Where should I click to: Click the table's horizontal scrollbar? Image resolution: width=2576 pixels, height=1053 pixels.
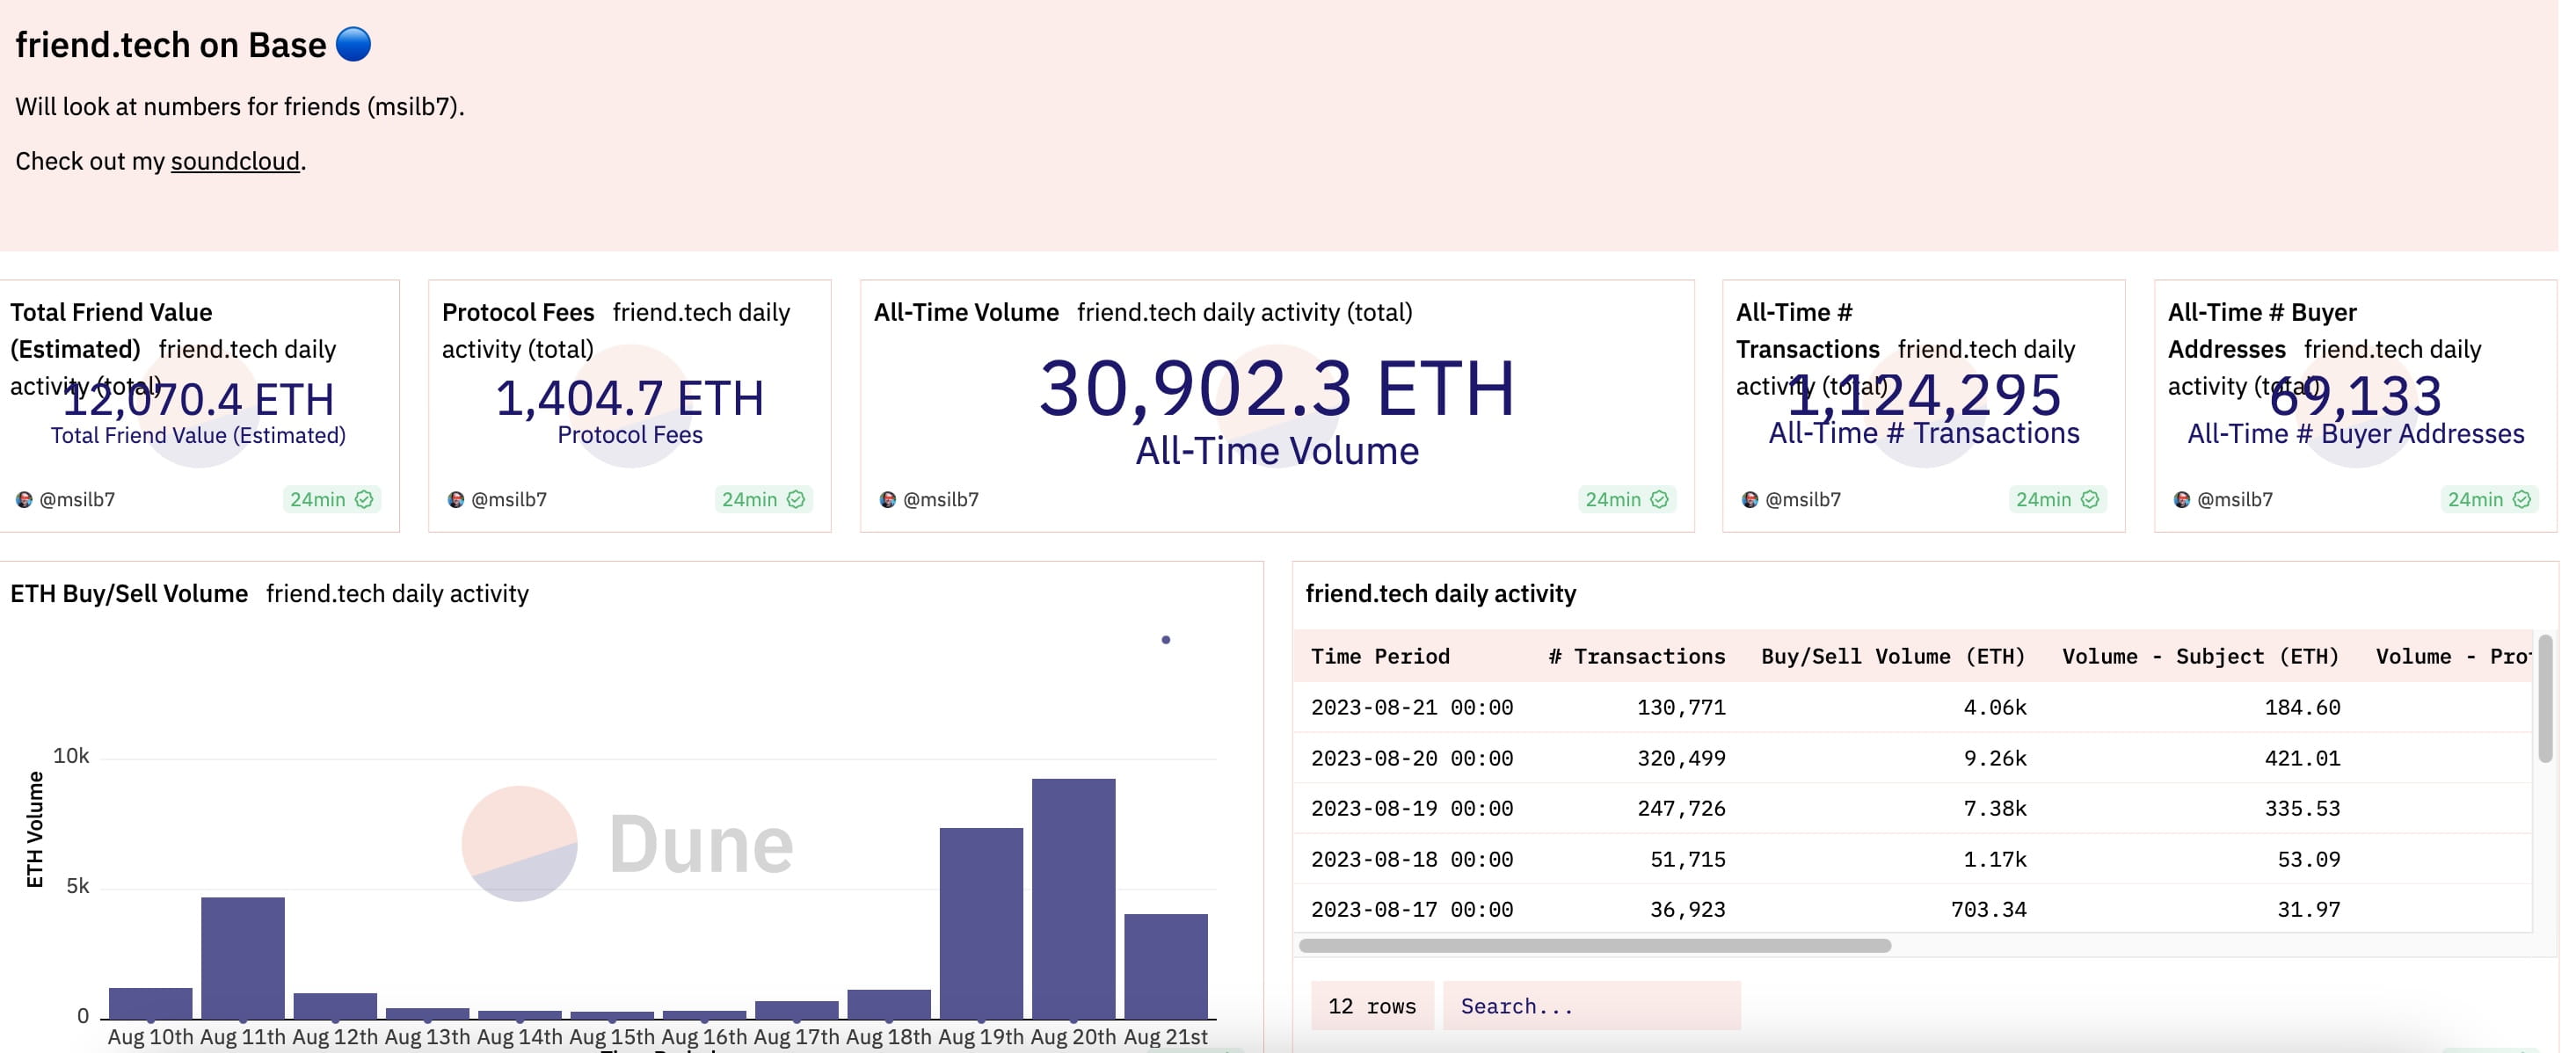point(1594,945)
